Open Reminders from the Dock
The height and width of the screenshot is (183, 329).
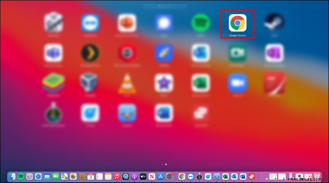[100, 176]
